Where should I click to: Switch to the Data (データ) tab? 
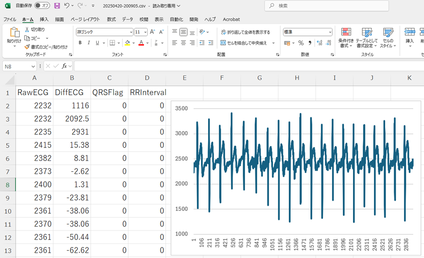[x=127, y=20]
